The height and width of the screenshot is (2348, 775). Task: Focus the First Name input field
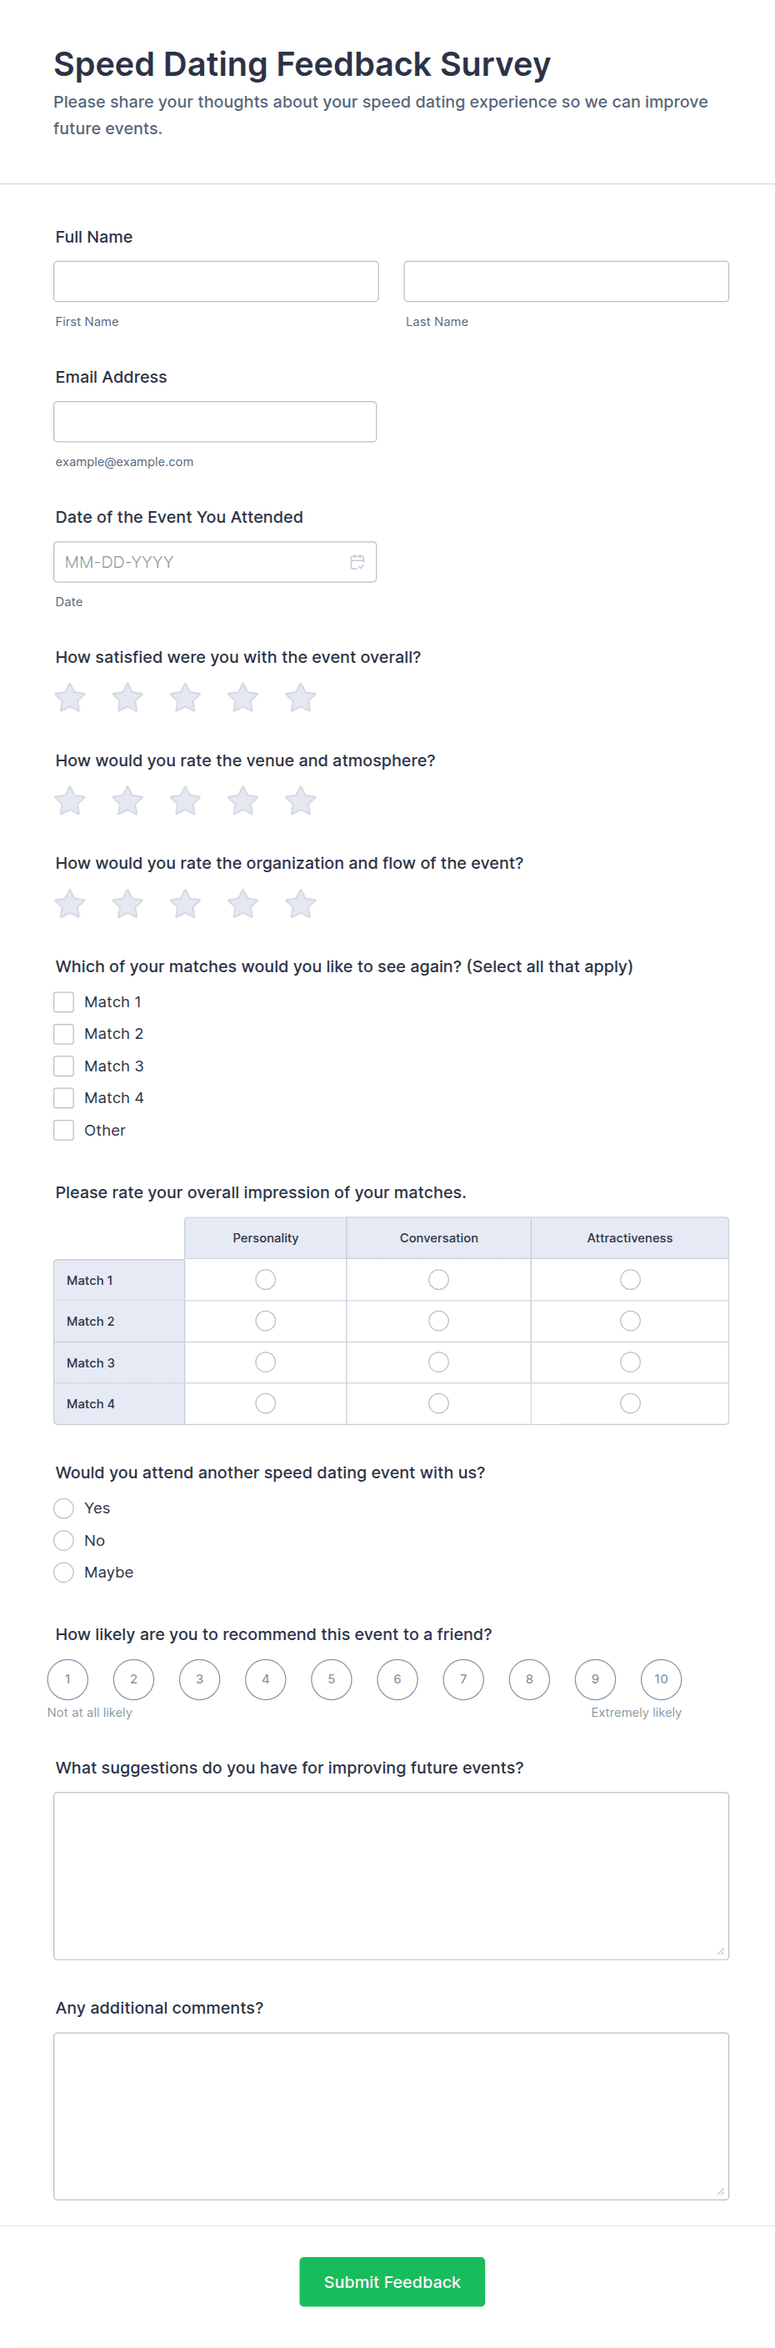tap(216, 282)
